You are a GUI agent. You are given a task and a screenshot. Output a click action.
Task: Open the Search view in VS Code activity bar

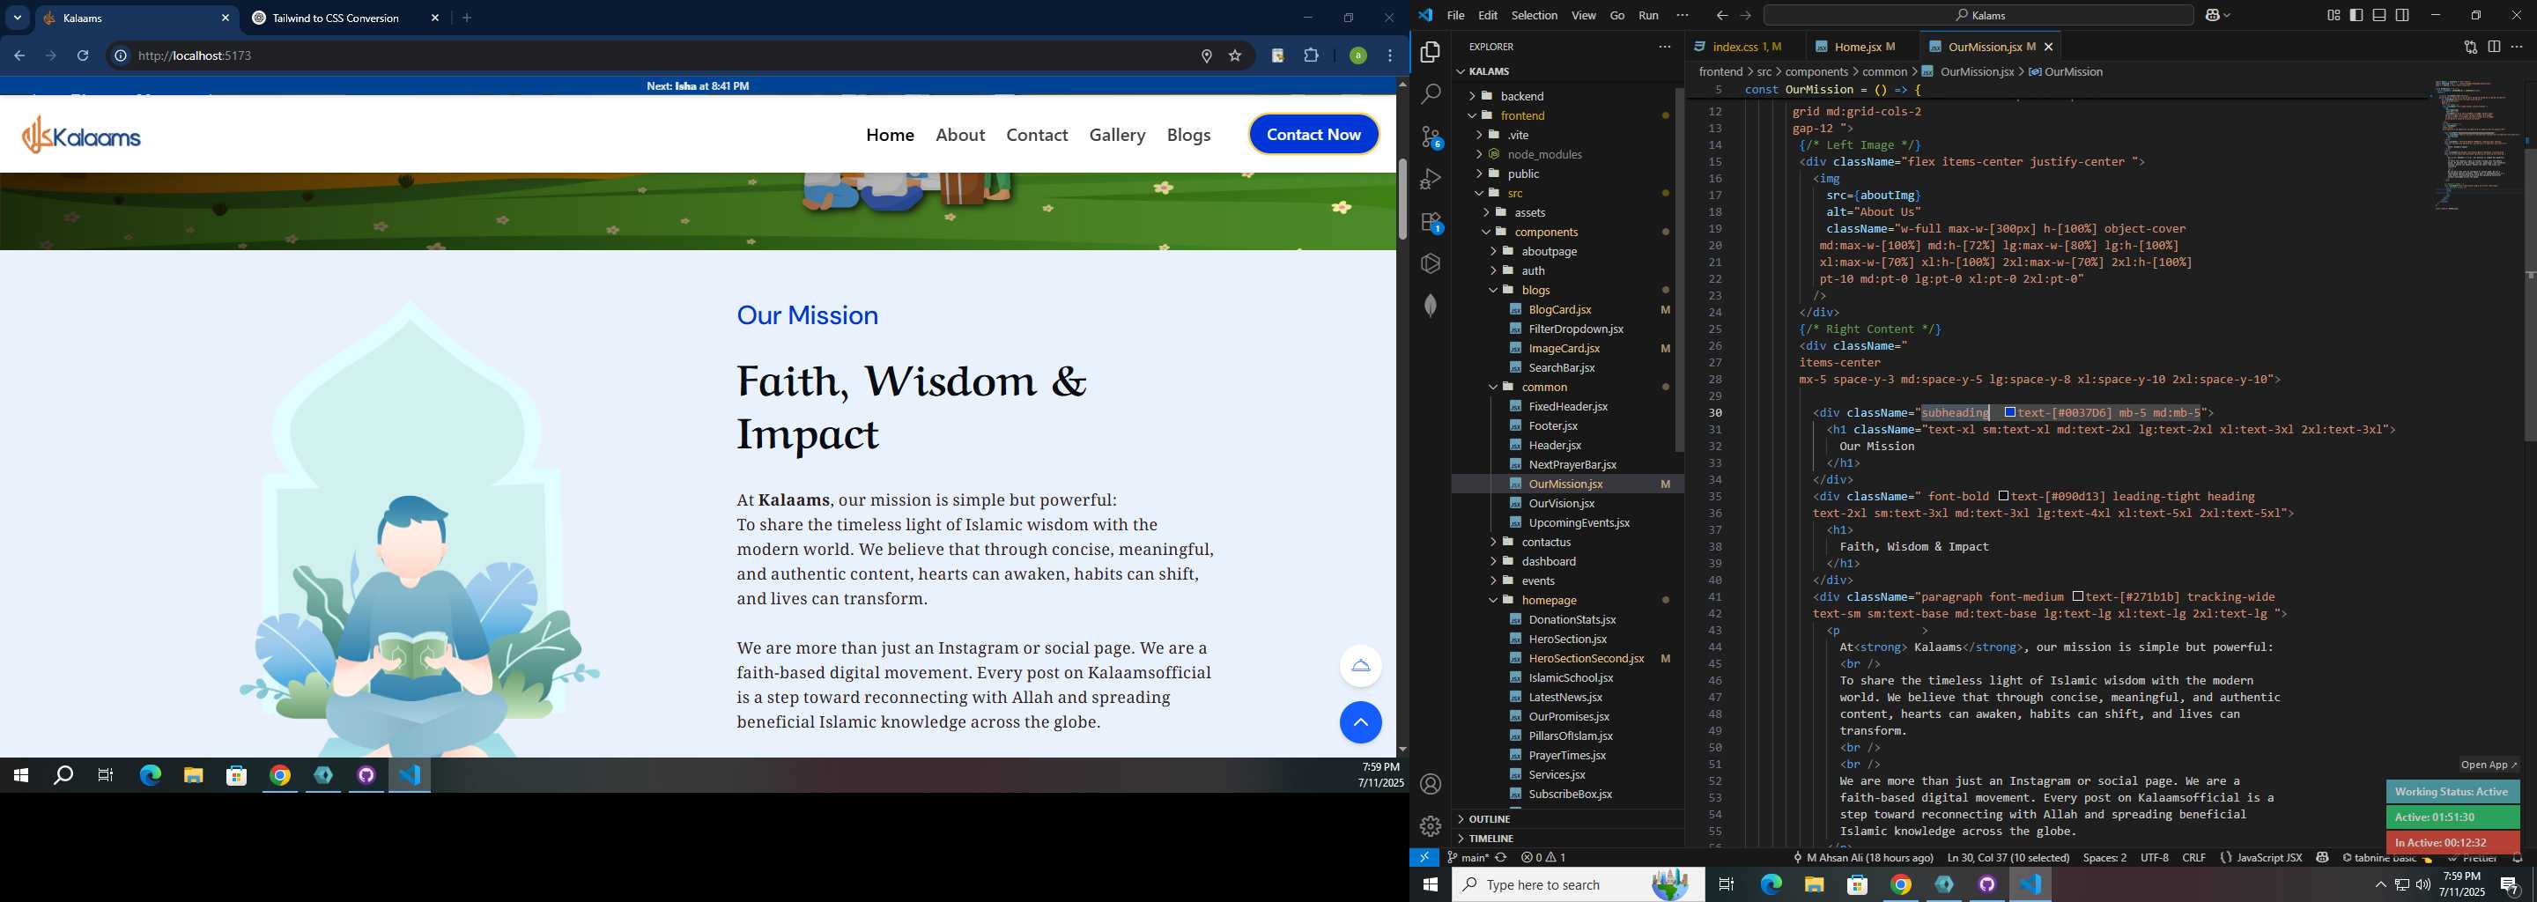[x=1430, y=94]
